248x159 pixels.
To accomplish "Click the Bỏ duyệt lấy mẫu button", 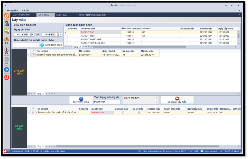I will 177,100.
